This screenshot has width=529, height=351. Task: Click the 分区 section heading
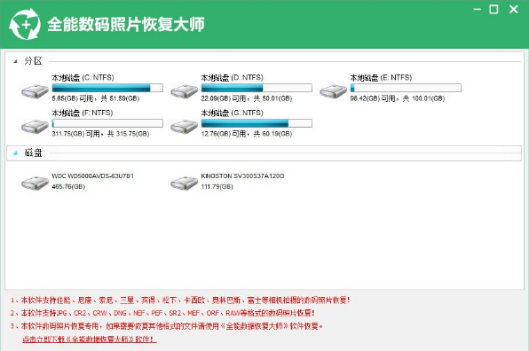(33, 61)
